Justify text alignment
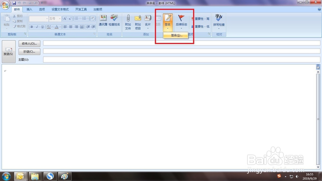This screenshot has width=322, height=181. click(82, 27)
